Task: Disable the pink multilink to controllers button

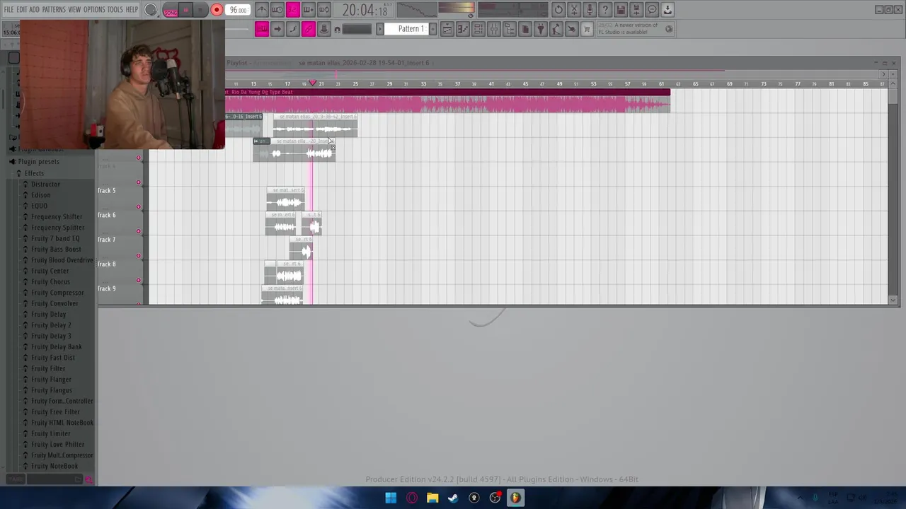Action: tap(309, 29)
